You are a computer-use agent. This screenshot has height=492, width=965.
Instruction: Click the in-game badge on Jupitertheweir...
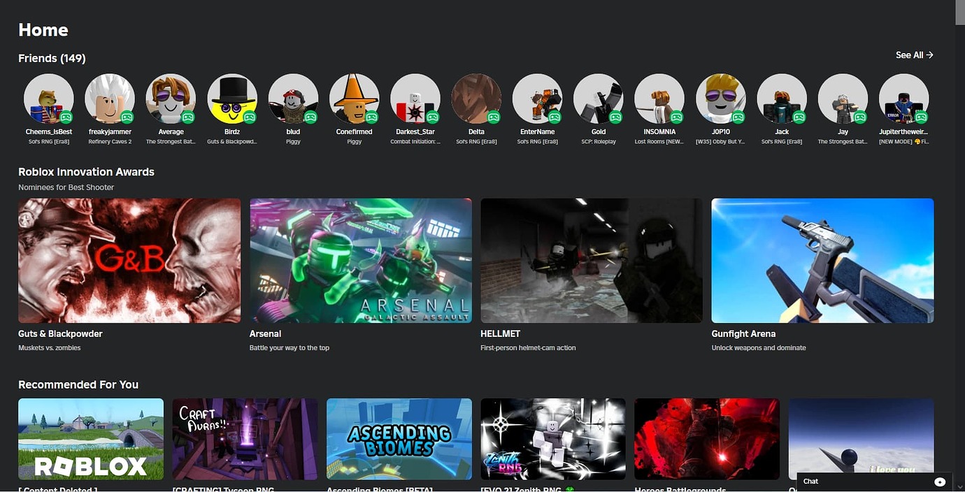pos(921,117)
